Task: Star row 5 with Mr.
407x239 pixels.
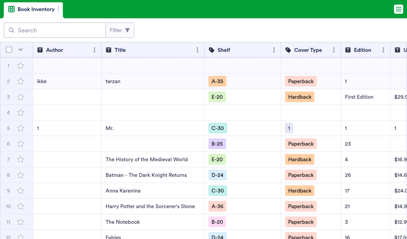Action: [21, 128]
